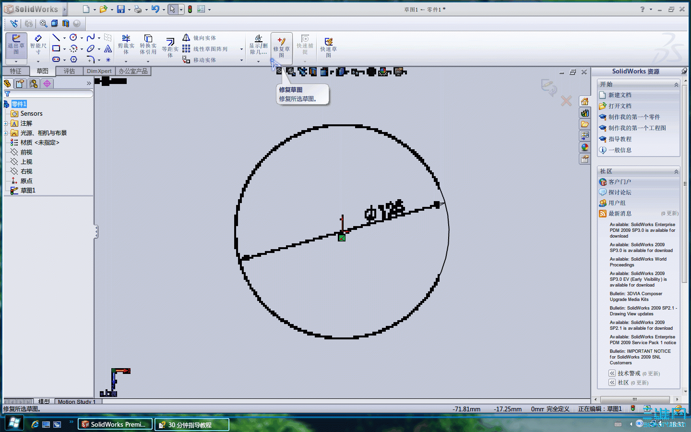691x432 pixels.
Task: Click Mirror Entities (镜向实体)
Action: coord(199,37)
